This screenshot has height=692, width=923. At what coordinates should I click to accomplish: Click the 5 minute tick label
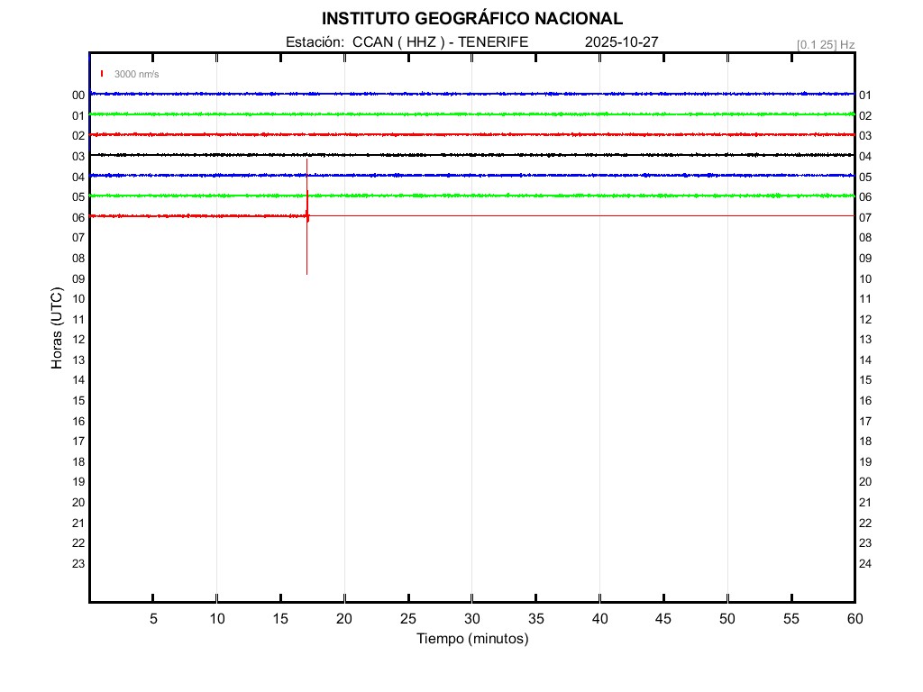153,618
